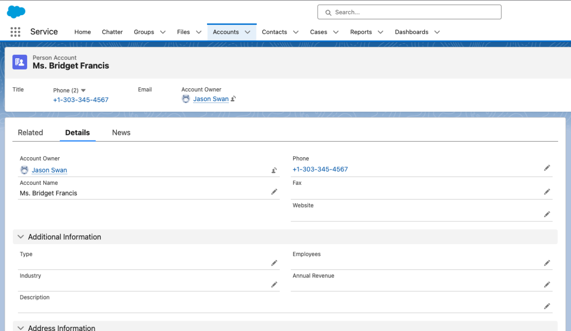Image resolution: width=571 pixels, height=331 pixels.
Task: Edit Description field pencil icon
Action: [547, 306]
